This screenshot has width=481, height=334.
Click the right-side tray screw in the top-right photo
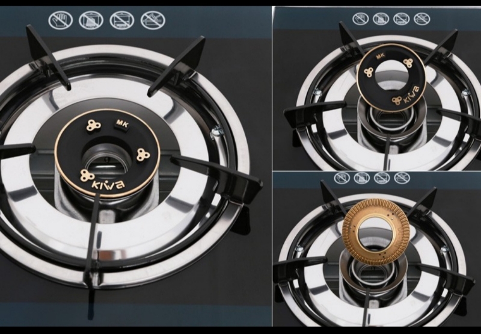[x=465, y=93]
